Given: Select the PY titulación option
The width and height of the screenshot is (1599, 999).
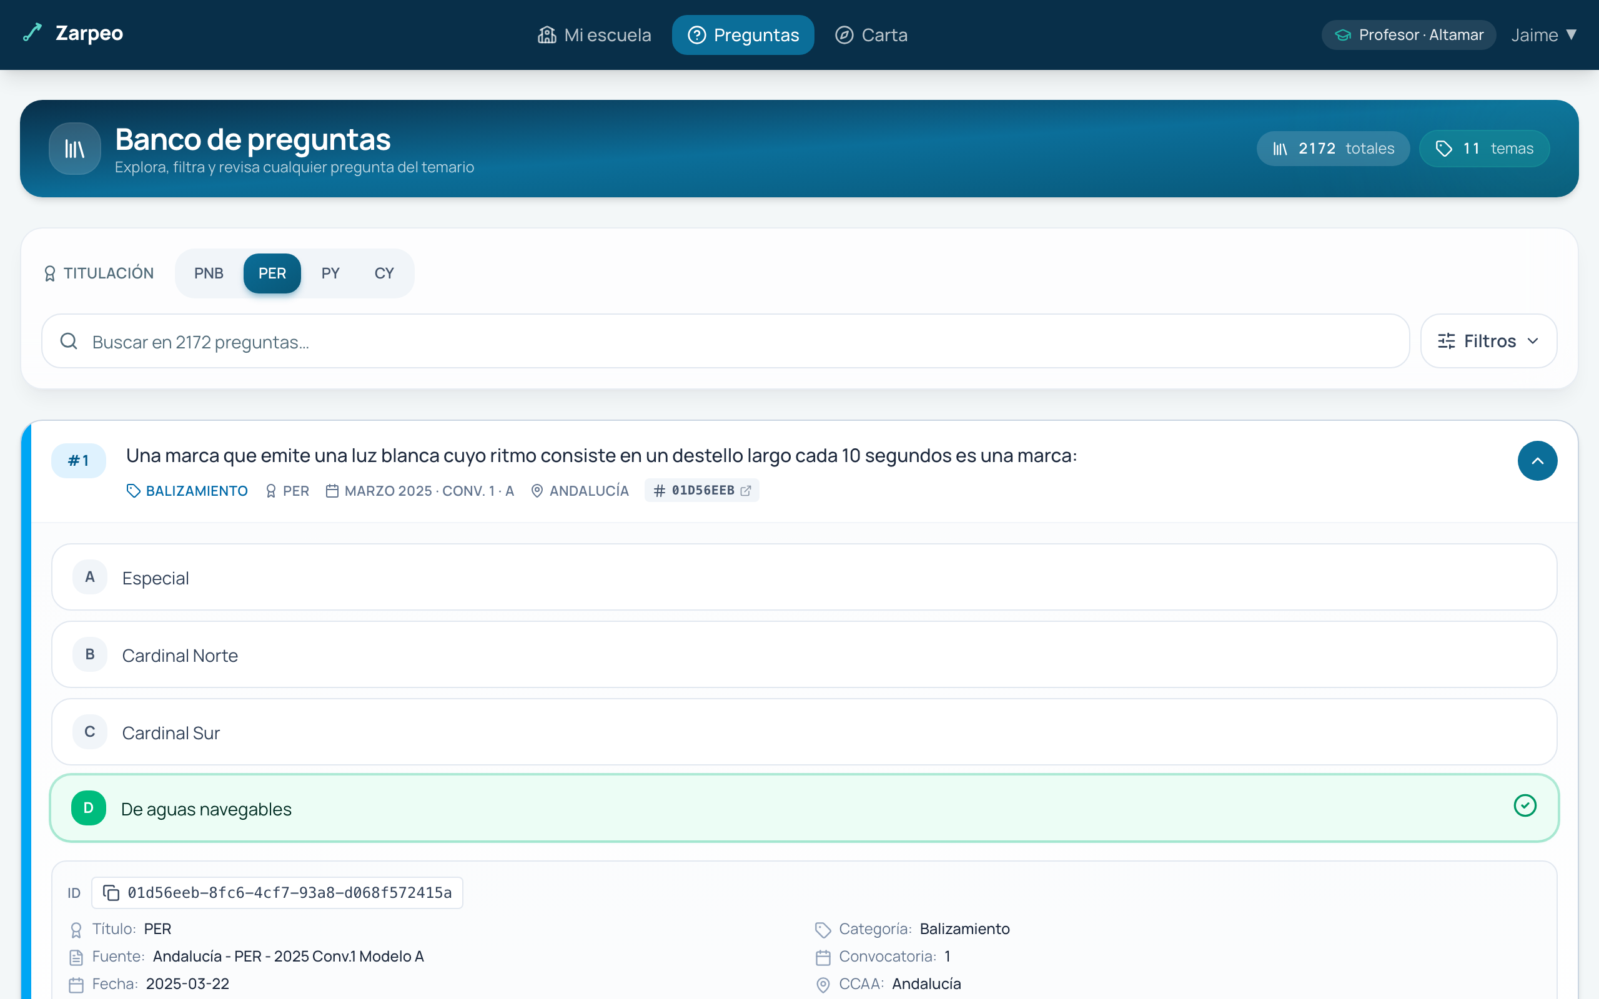Looking at the screenshot, I should coord(330,273).
